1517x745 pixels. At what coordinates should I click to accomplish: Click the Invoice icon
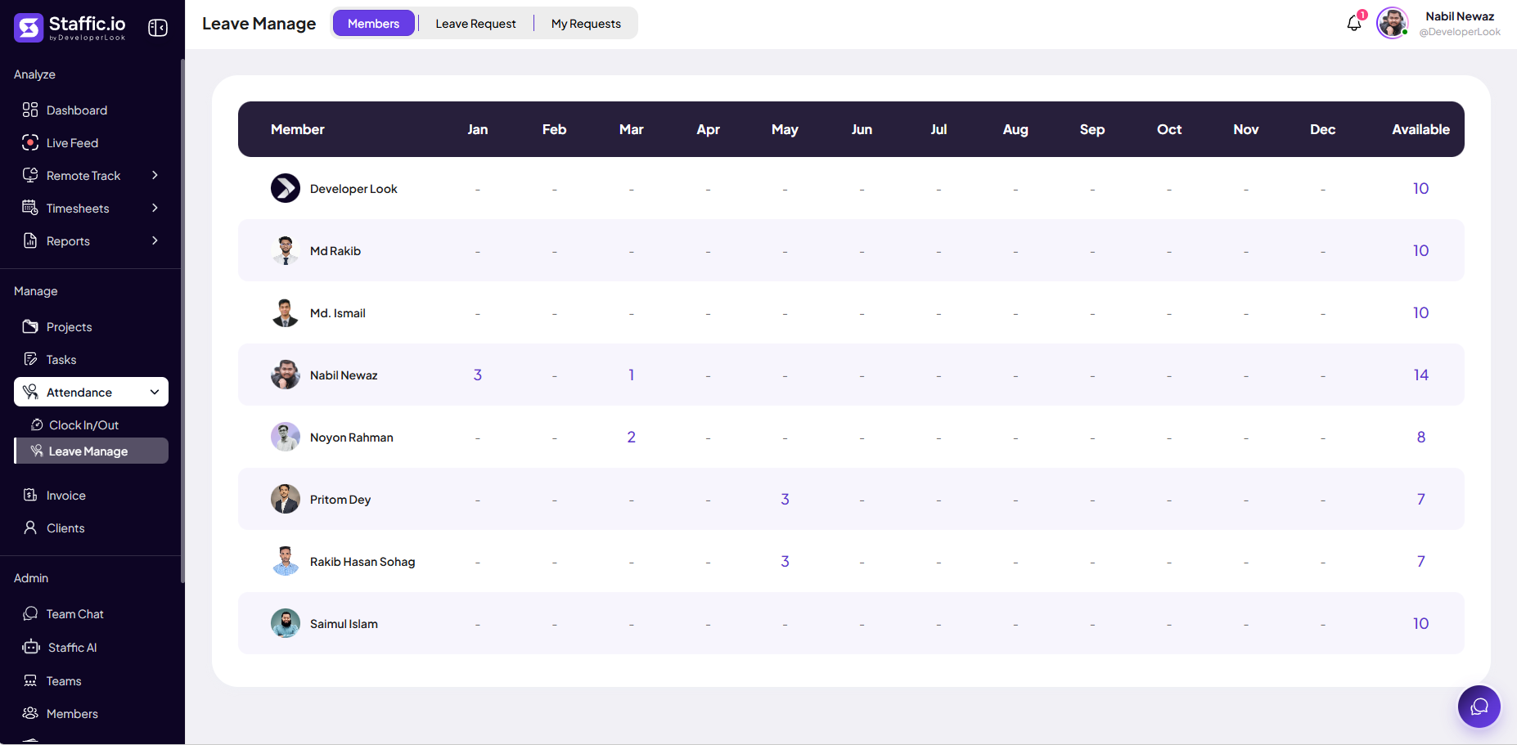[x=30, y=495]
